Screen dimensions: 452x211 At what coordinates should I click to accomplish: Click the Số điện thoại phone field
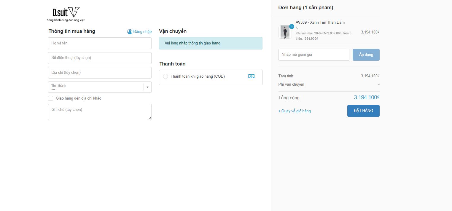[x=100, y=58]
